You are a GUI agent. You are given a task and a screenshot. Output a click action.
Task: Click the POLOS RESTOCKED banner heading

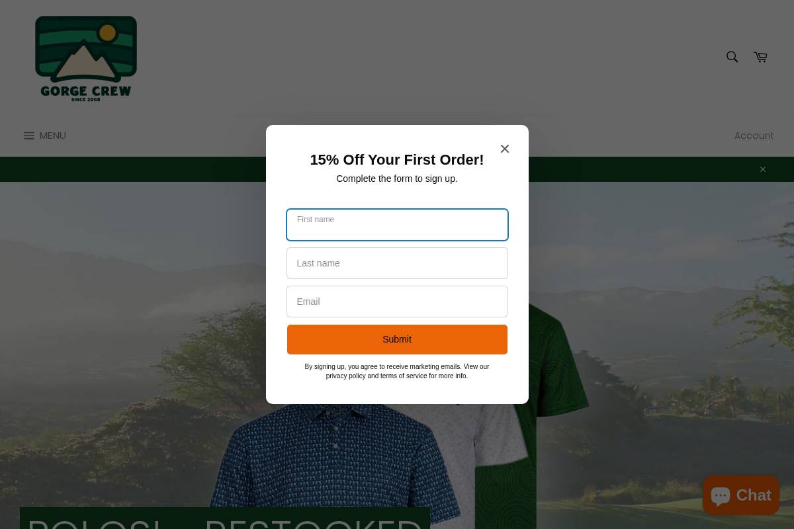pos(225,519)
